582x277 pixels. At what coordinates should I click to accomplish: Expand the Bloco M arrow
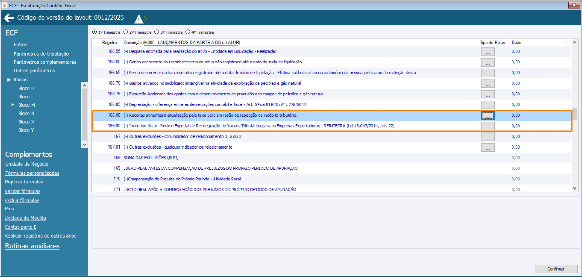coord(13,105)
